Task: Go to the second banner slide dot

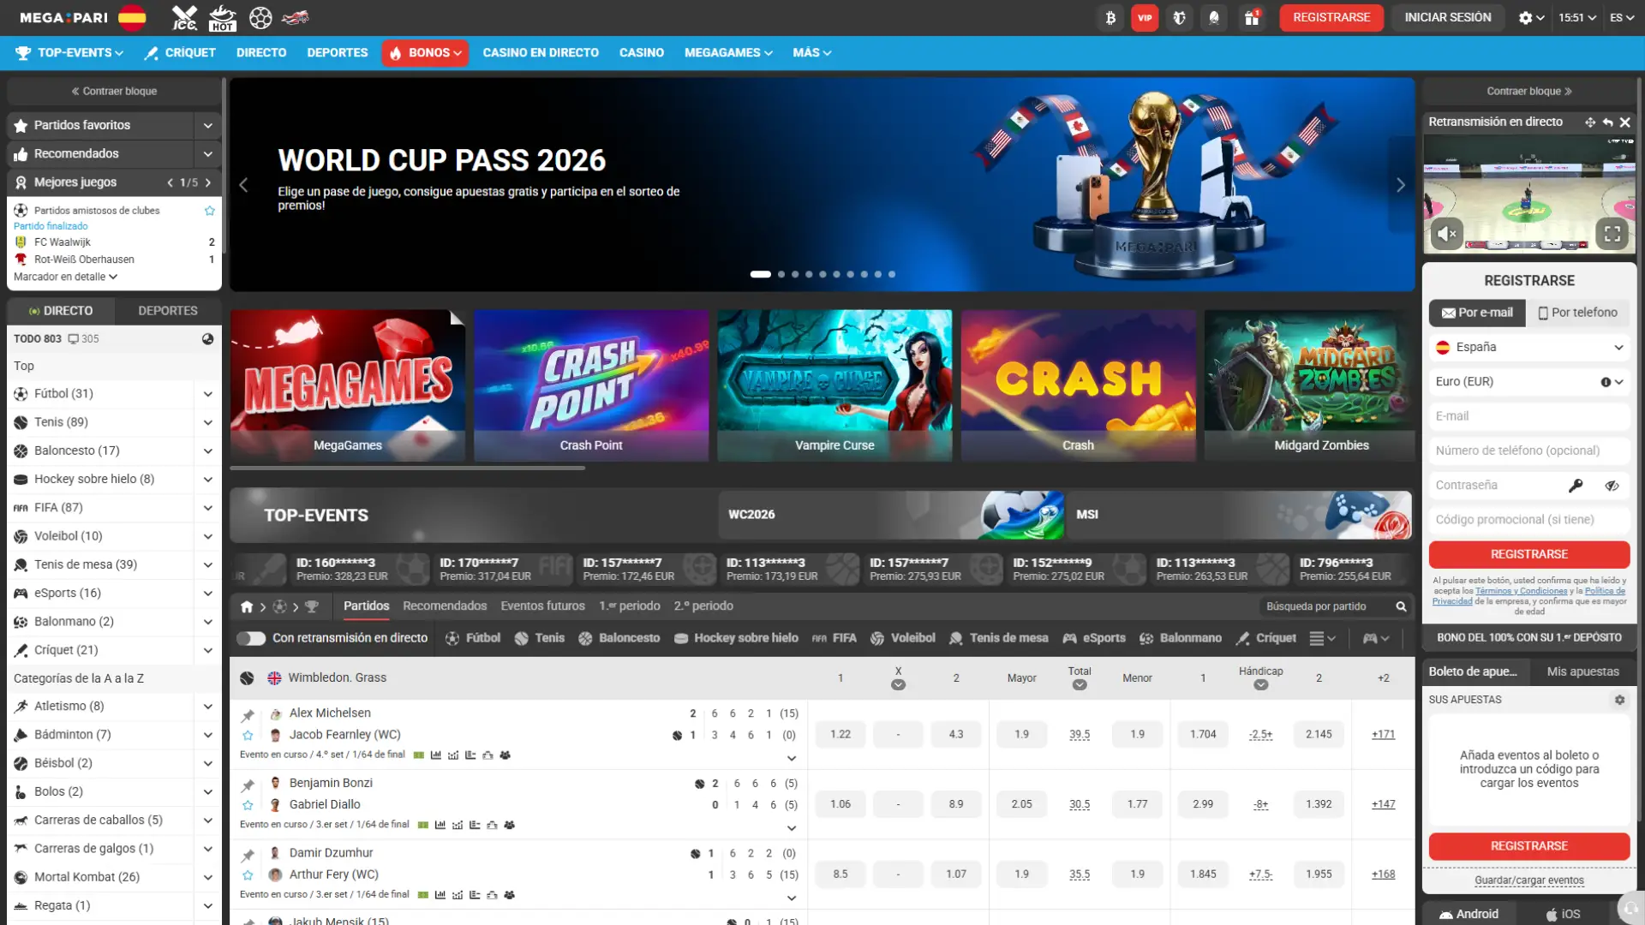Action: 781,275
